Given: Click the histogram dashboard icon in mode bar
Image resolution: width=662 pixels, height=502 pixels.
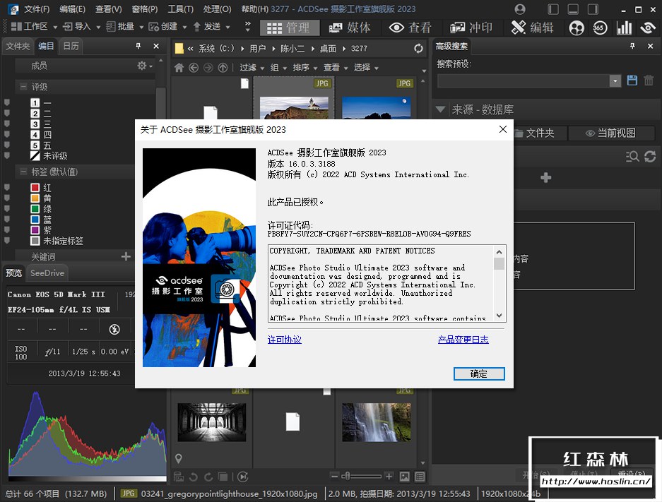Looking at the screenshot, I should pos(624,28).
